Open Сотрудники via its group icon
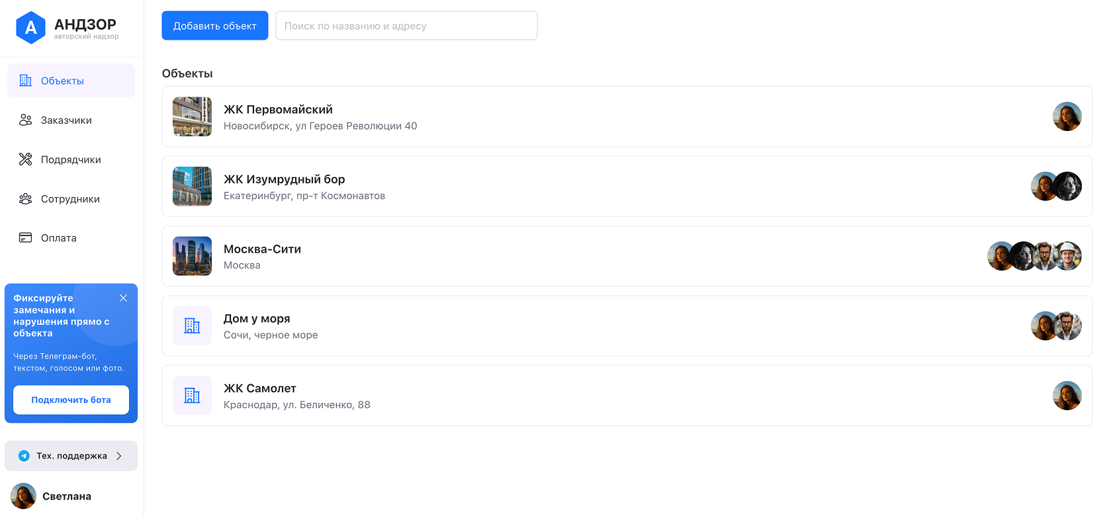Viewport: 1107px width, 516px height. tap(26, 198)
